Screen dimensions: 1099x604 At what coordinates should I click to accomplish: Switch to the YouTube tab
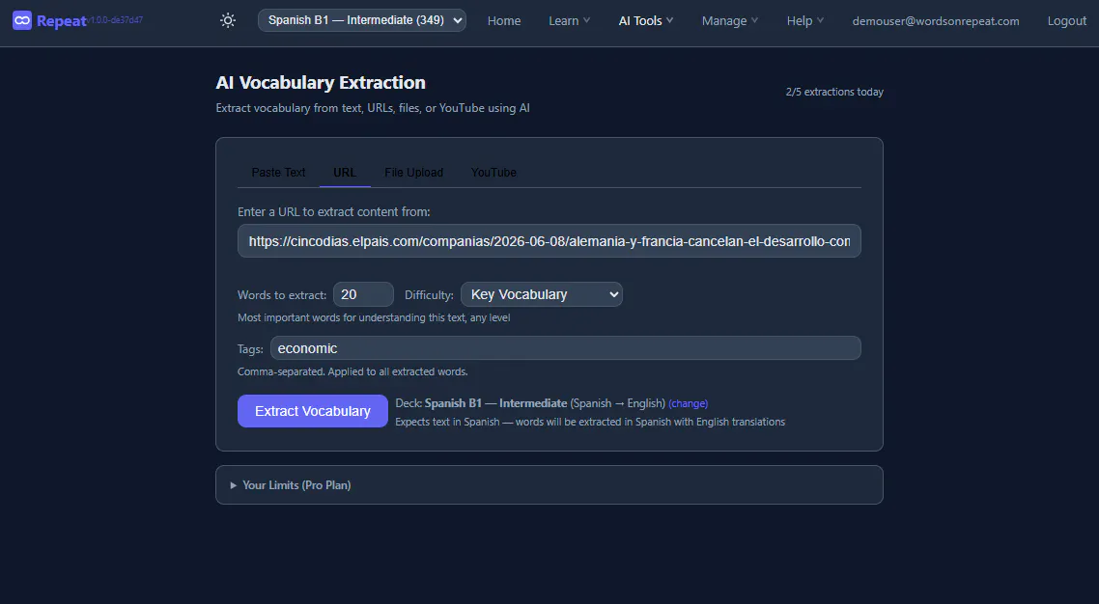(x=493, y=172)
